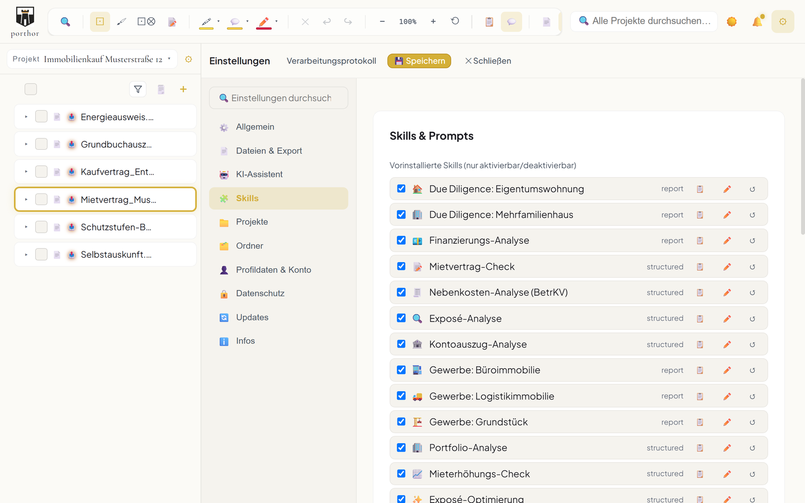Uncheck the Kontoauszug-Analyse skill
805x503 pixels.
401,344
